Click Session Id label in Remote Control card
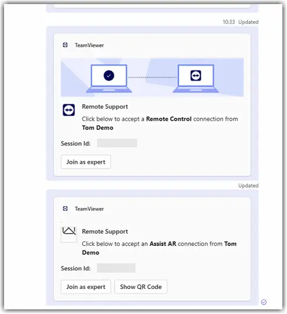This screenshot has height=314, width=287. pyautogui.click(x=76, y=143)
